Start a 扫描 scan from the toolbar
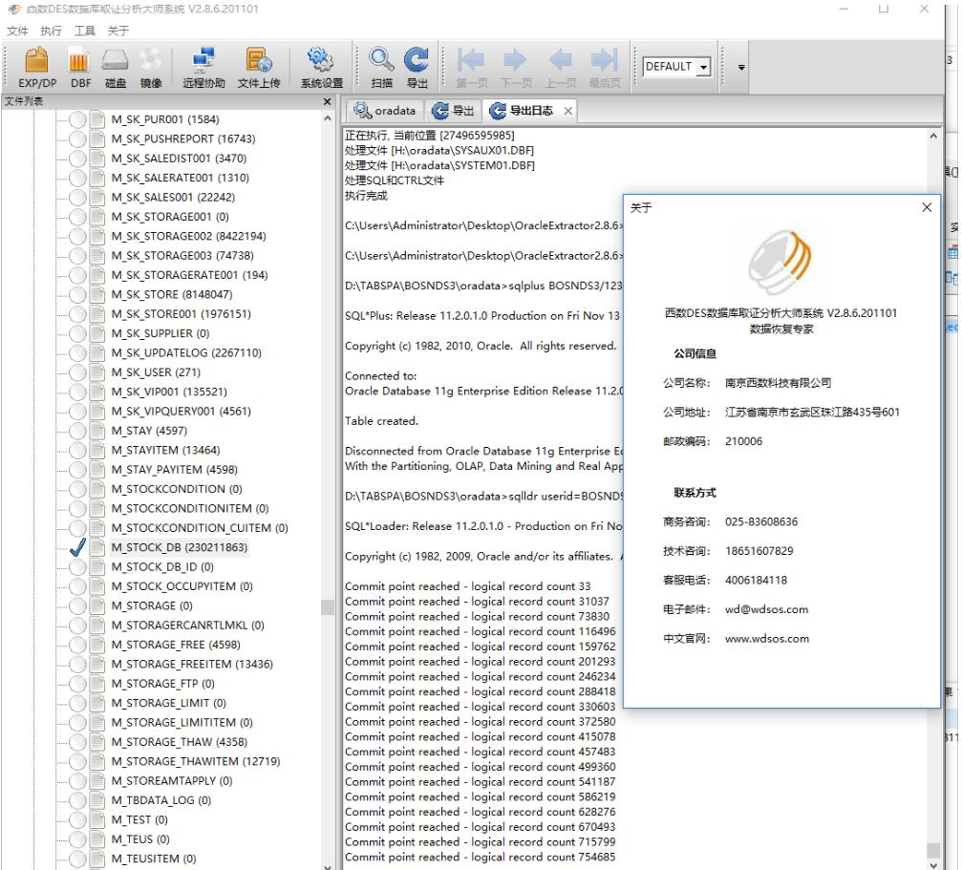The height and width of the screenshot is (870, 962). click(381, 68)
